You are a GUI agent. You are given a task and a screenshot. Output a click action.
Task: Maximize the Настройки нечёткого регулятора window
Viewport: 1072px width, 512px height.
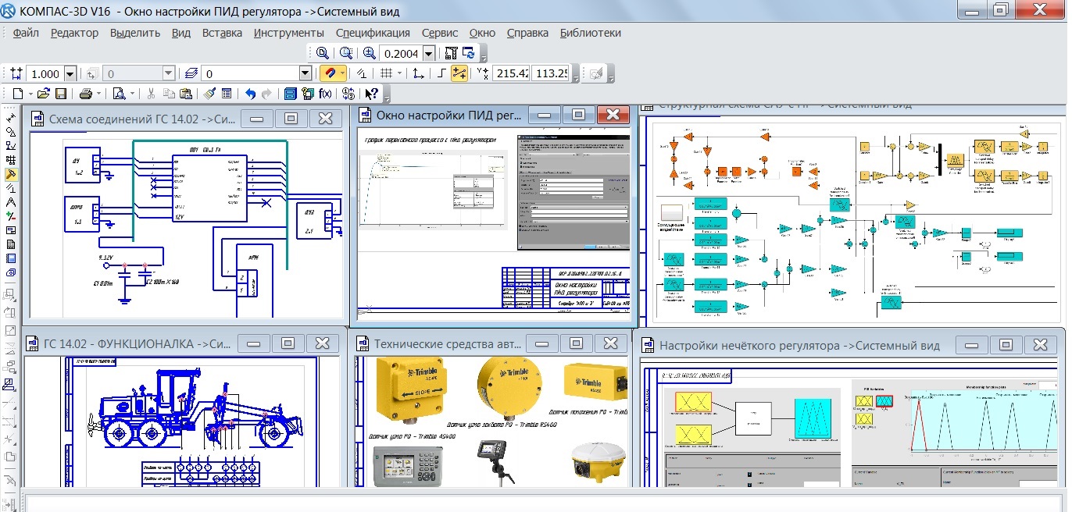1006,345
